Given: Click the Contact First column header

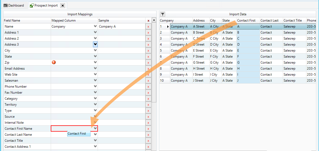Looking at the screenshot, I should pos(246,20).
